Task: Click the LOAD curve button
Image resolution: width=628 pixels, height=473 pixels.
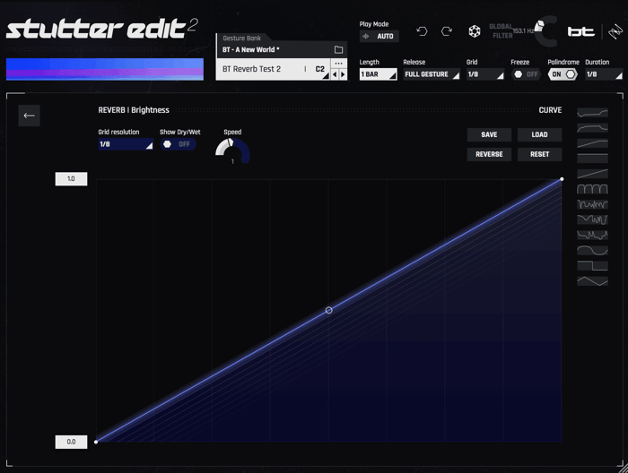Action: [539, 134]
